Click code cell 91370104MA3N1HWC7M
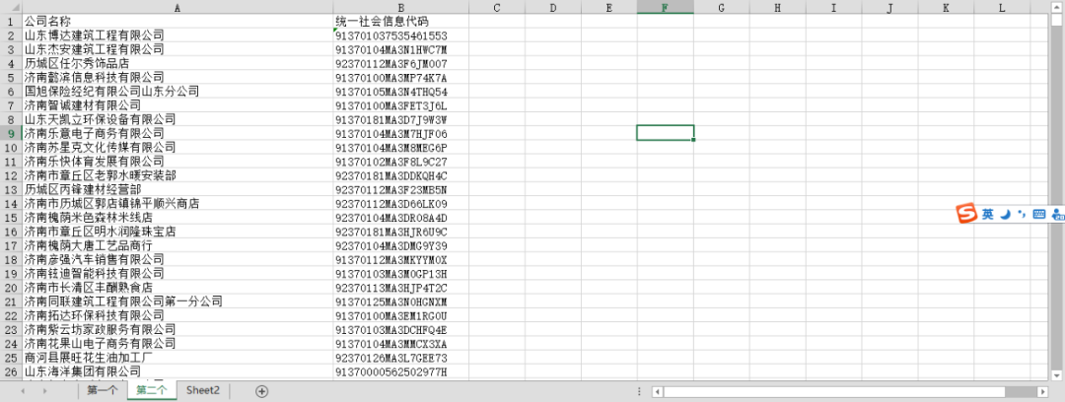The width and height of the screenshot is (1065, 402). 400,49
